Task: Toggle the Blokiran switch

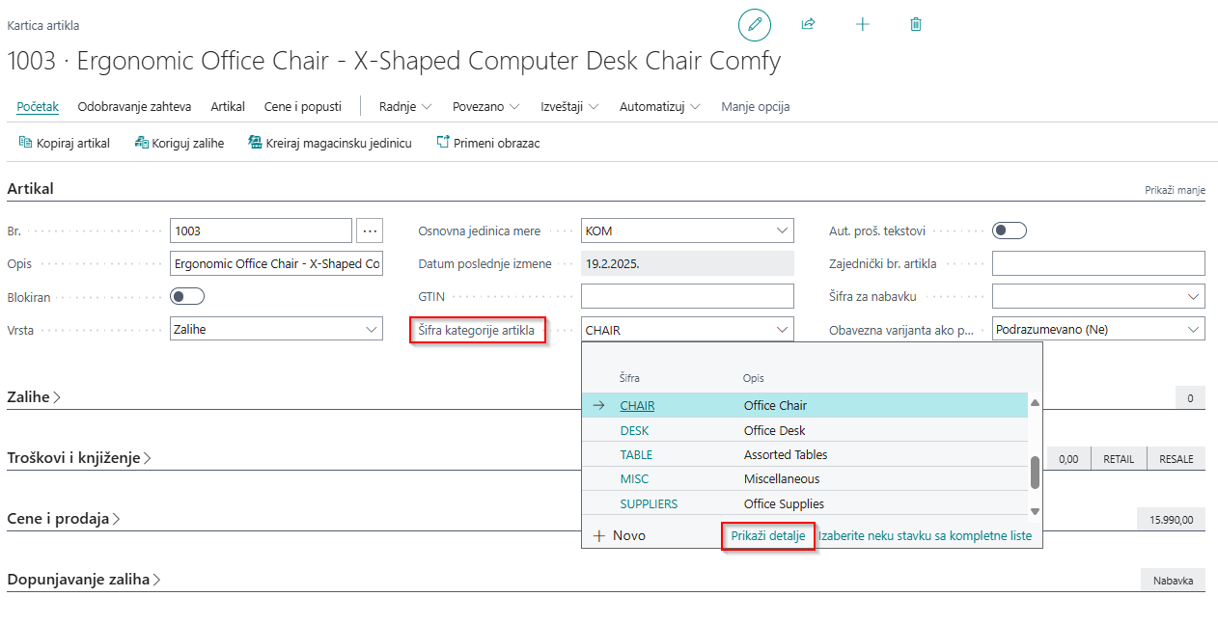Action: pyautogui.click(x=187, y=296)
